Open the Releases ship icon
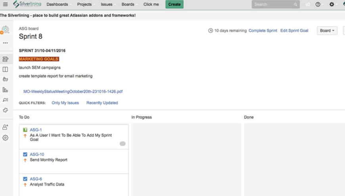345x196 pixels. point(5,79)
